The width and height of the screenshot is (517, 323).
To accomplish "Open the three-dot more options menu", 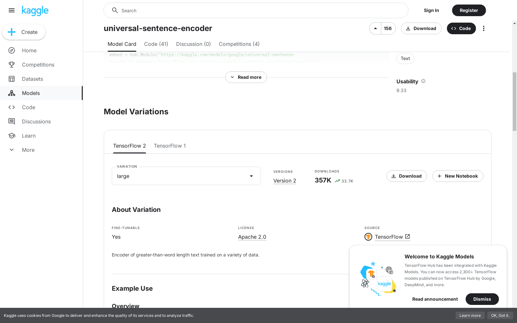I will (484, 28).
